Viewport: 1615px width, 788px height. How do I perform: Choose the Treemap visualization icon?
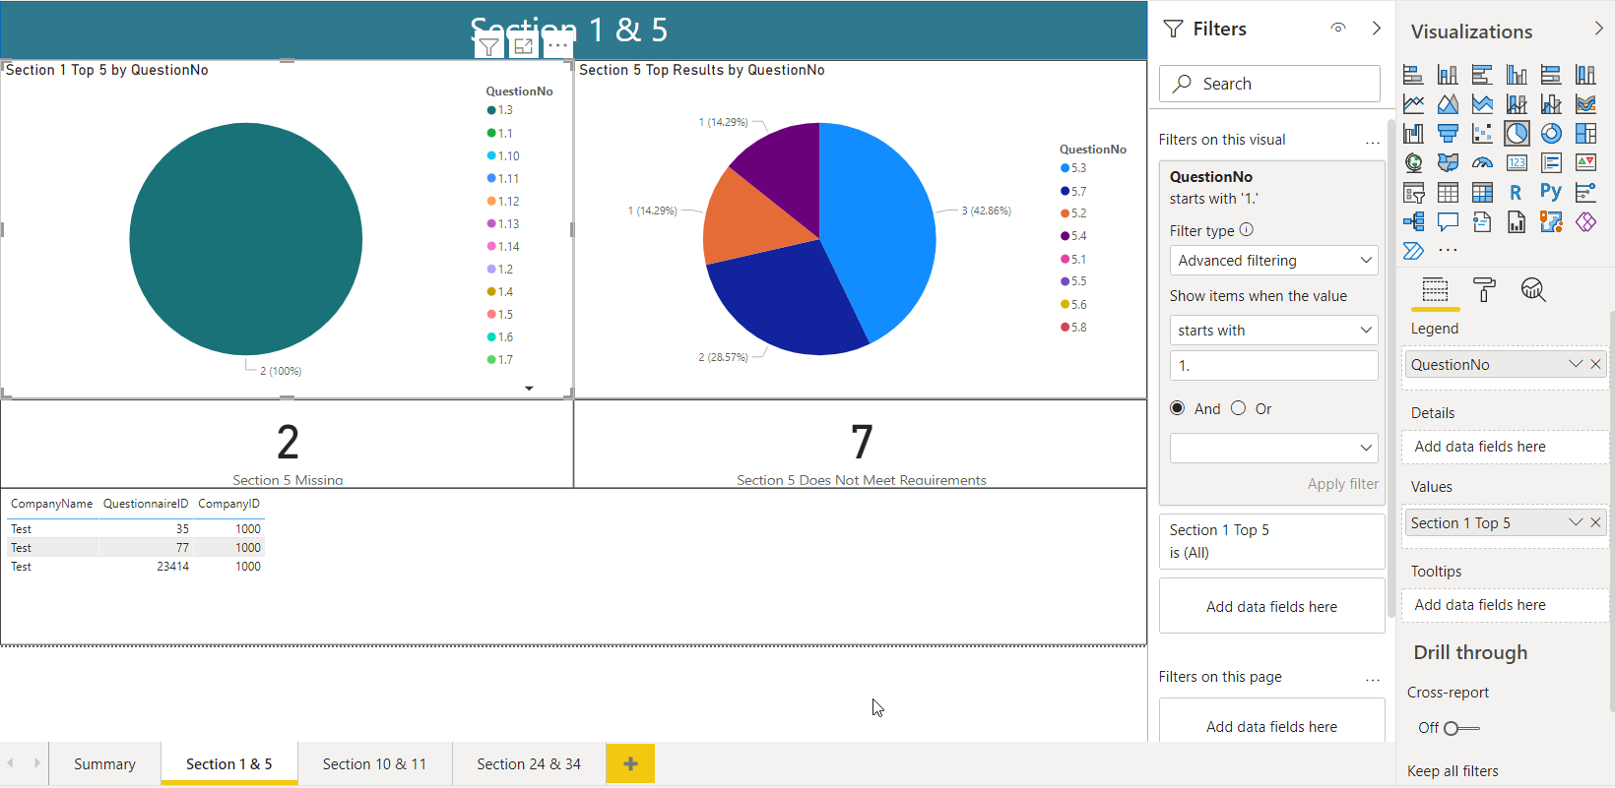[1585, 133]
